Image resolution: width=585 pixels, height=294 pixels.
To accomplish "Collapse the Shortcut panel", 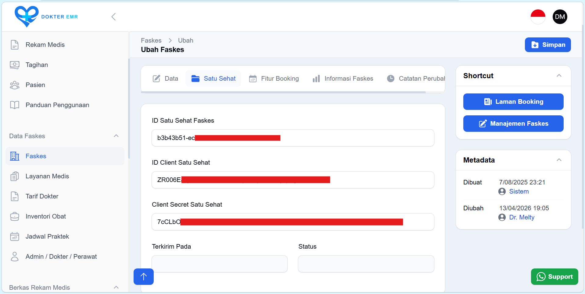I will click(559, 75).
